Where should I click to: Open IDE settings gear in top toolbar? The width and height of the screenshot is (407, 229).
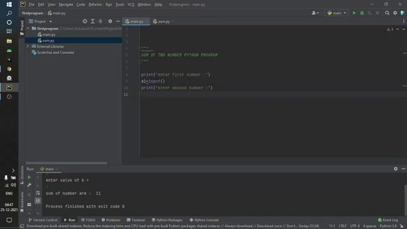(x=395, y=13)
